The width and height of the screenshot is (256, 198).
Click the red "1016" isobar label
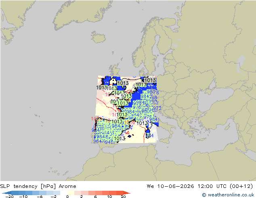point(130,122)
